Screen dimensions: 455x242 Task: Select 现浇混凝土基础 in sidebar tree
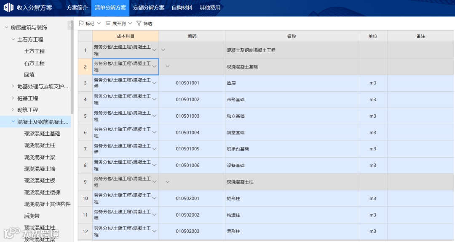(42, 134)
